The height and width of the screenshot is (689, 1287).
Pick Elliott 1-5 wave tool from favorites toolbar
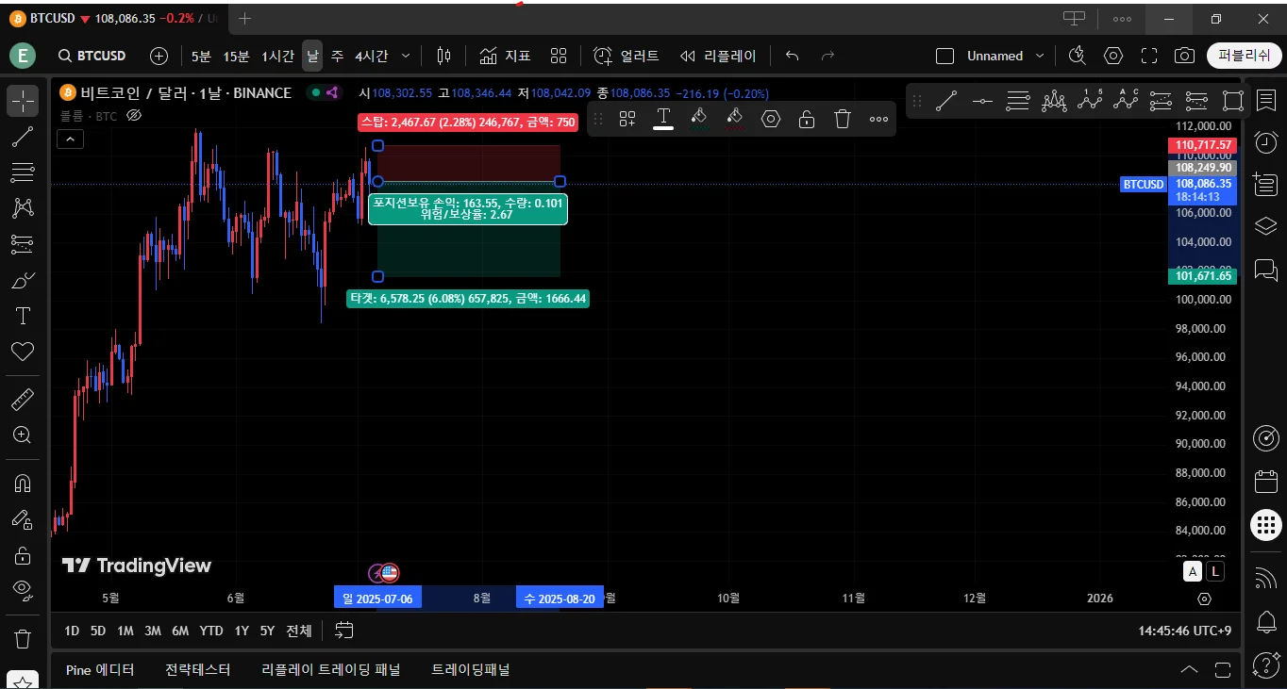1090,101
